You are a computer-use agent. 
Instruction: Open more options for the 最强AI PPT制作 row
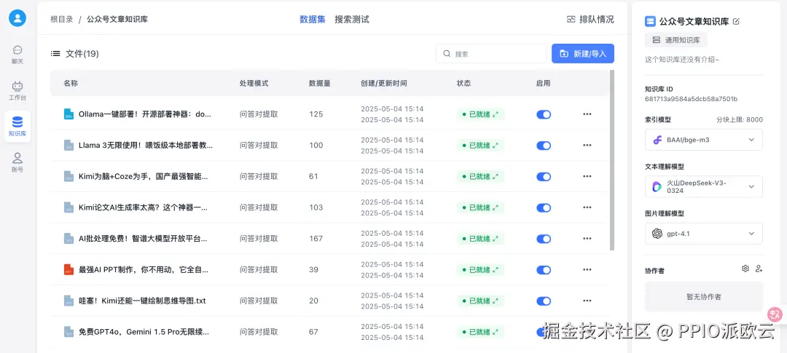(587, 270)
